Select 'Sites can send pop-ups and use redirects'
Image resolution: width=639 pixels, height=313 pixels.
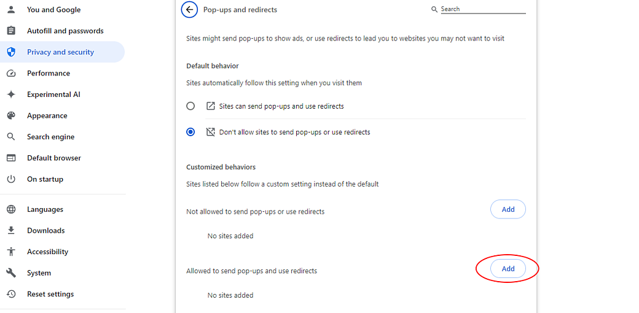tap(191, 106)
